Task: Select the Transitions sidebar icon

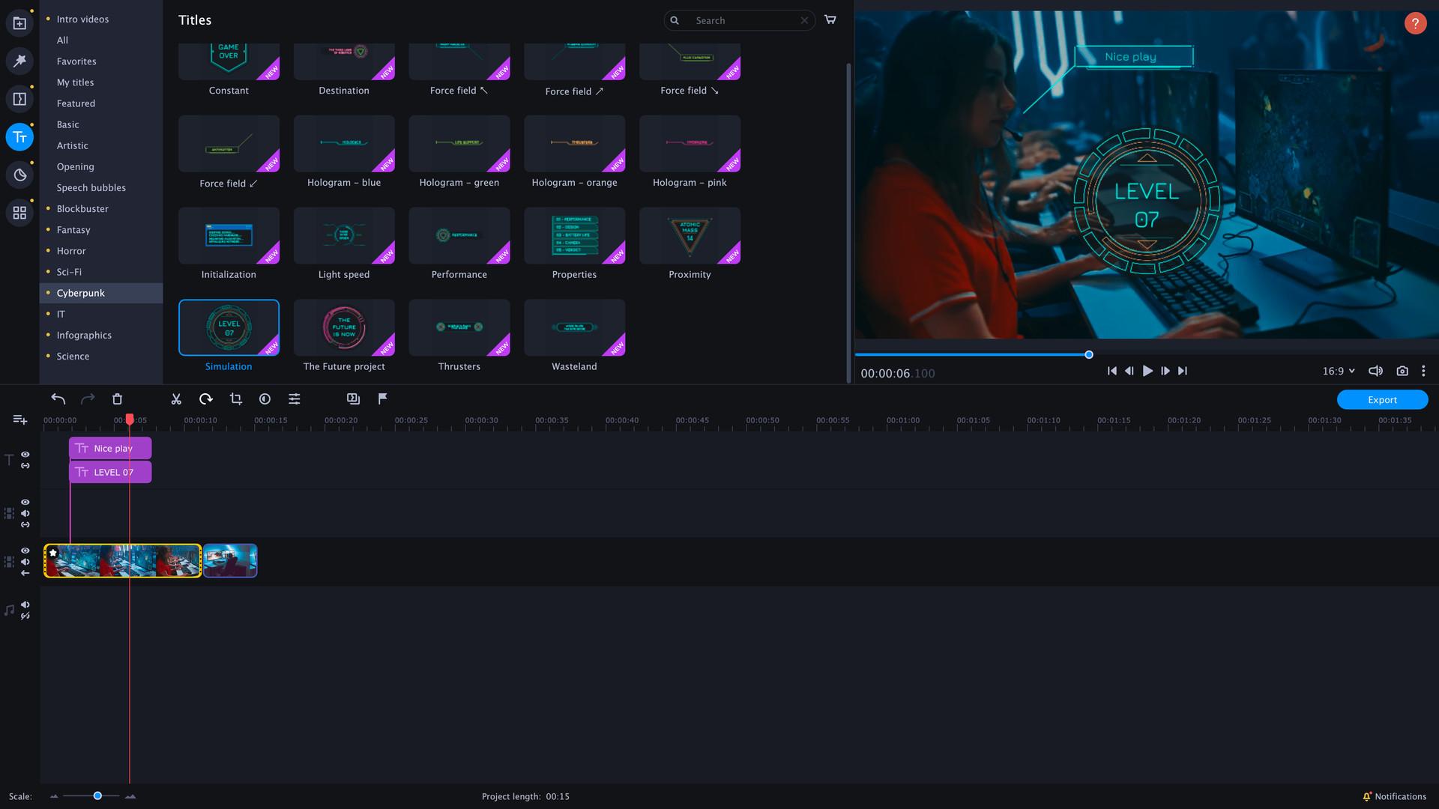Action: (19, 98)
